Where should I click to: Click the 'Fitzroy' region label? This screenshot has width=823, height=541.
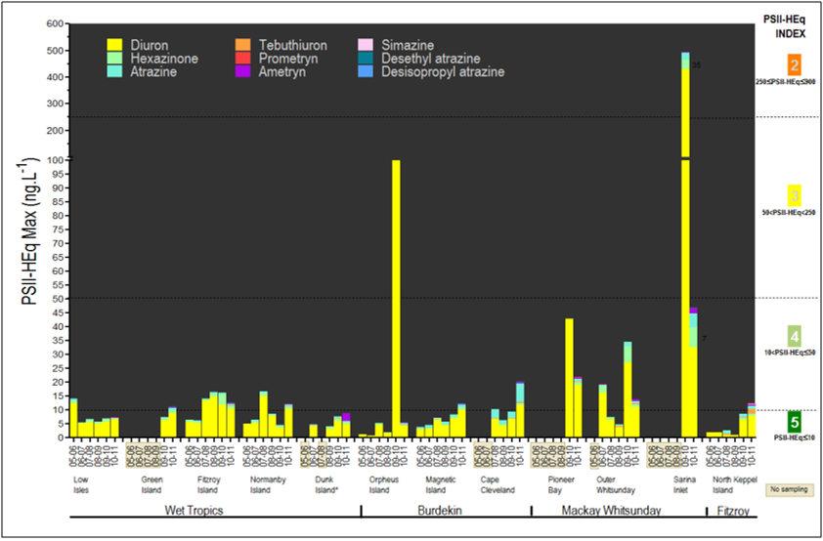pos(733,511)
